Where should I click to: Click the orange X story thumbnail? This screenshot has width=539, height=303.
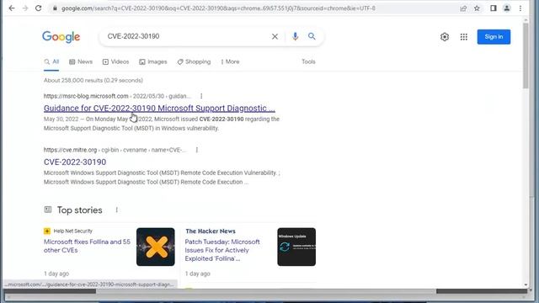pyautogui.click(x=155, y=247)
